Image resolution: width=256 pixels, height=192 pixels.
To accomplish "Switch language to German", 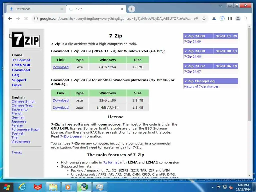I will [x=18, y=117].
